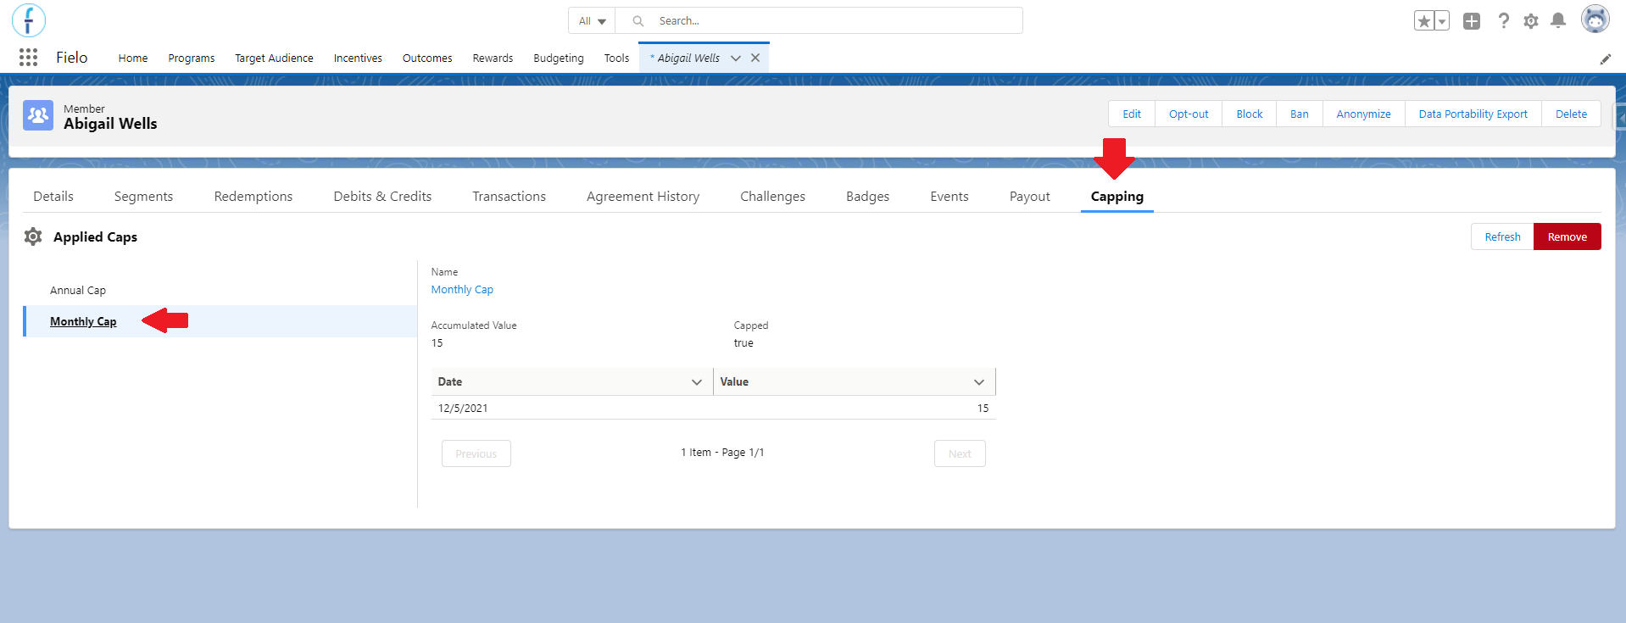Viewport: 1626px width, 623px height.
Task: Click the Next page button
Action: point(960,453)
